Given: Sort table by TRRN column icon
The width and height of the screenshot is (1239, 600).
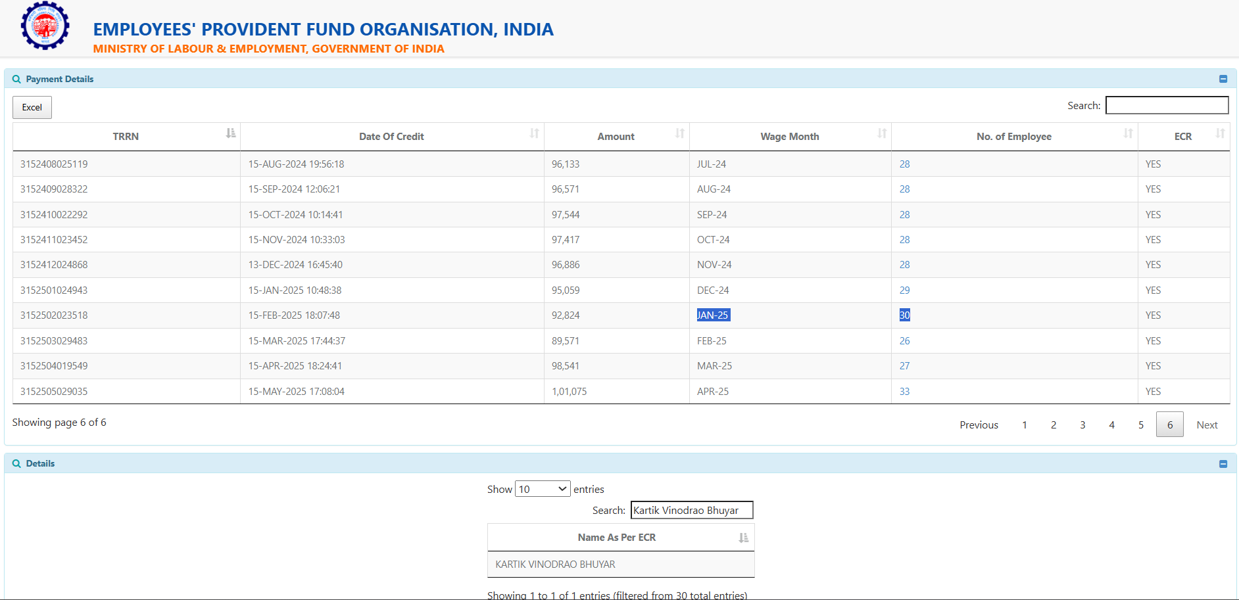Looking at the screenshot, I should [230, 133].
